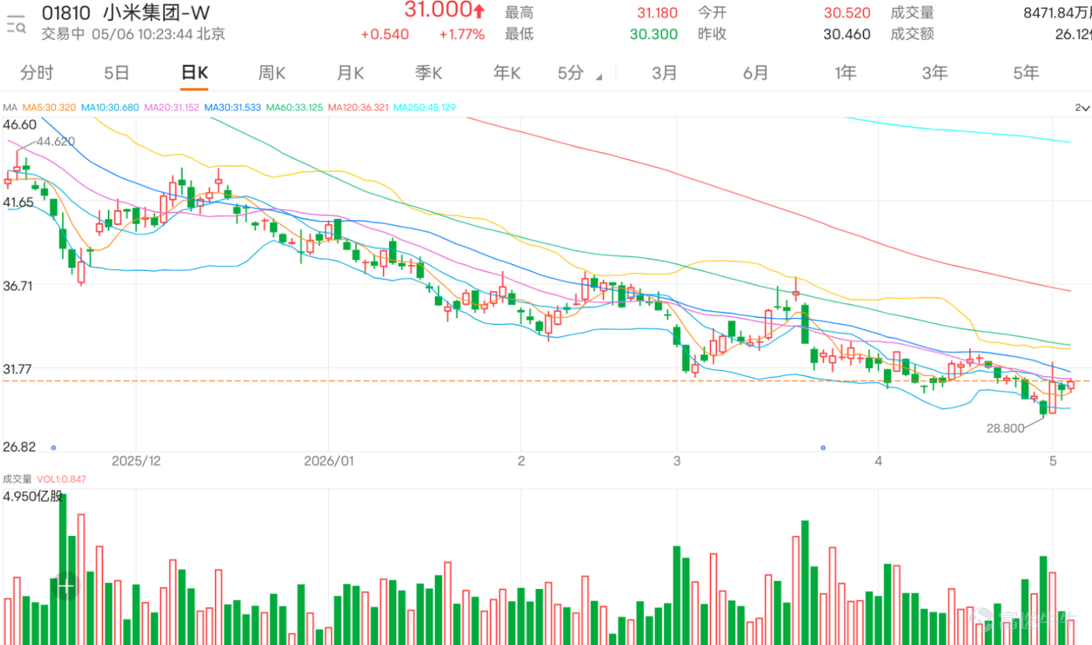Click the 26.82 price axis label
1092x645 pixels.
pyautogui.click(x=19, y=447)
